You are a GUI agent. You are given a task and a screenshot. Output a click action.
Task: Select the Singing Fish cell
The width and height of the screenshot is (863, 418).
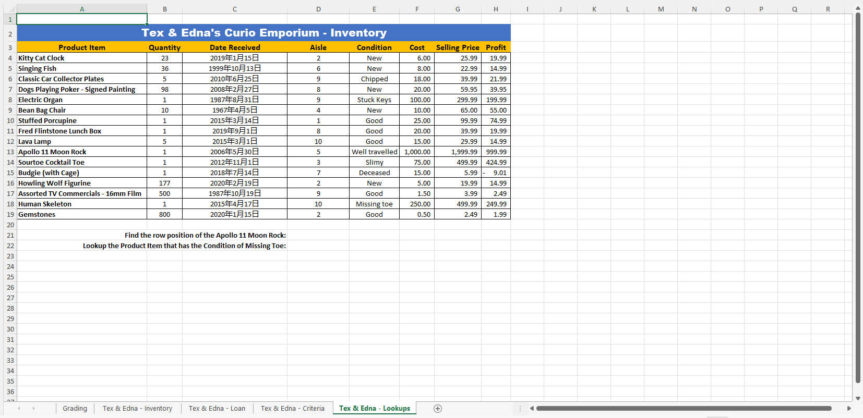pos(82,68)
